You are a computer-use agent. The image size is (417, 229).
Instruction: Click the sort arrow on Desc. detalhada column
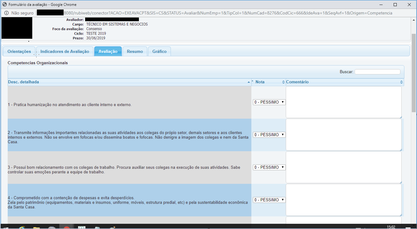coord(249,82)
